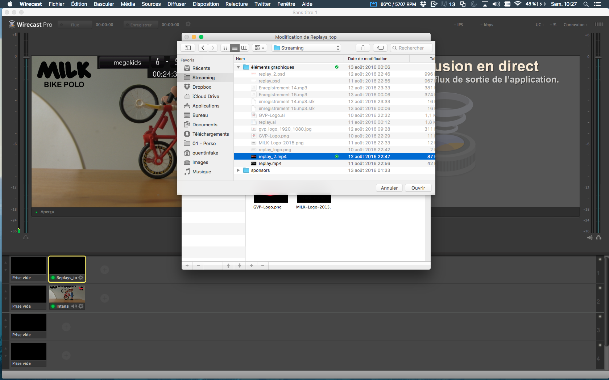Click Dropbox in the Favoris sidebar
Image resolution: width=609 pixels, height=380 pixels.
click(x=202, y=87)
